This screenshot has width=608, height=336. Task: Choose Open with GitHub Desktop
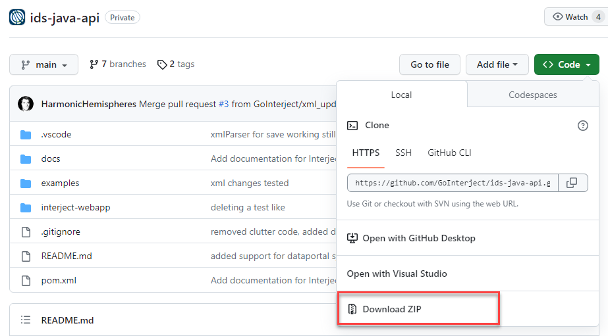point(468,238)
